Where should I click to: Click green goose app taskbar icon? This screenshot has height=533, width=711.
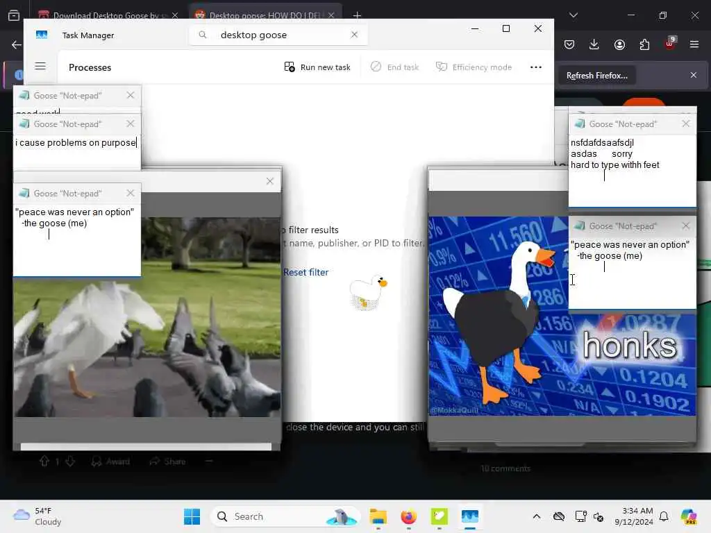point(439,516)
